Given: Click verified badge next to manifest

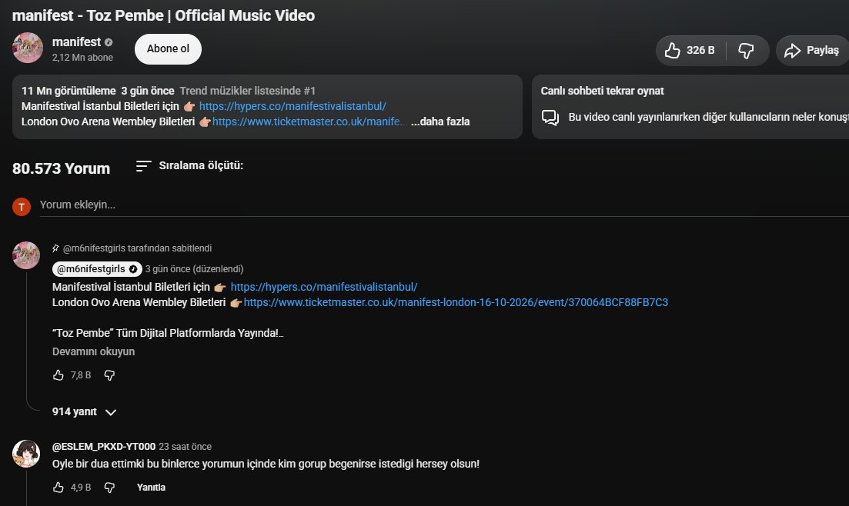Looking at the screenshot, I should point(109,42).
